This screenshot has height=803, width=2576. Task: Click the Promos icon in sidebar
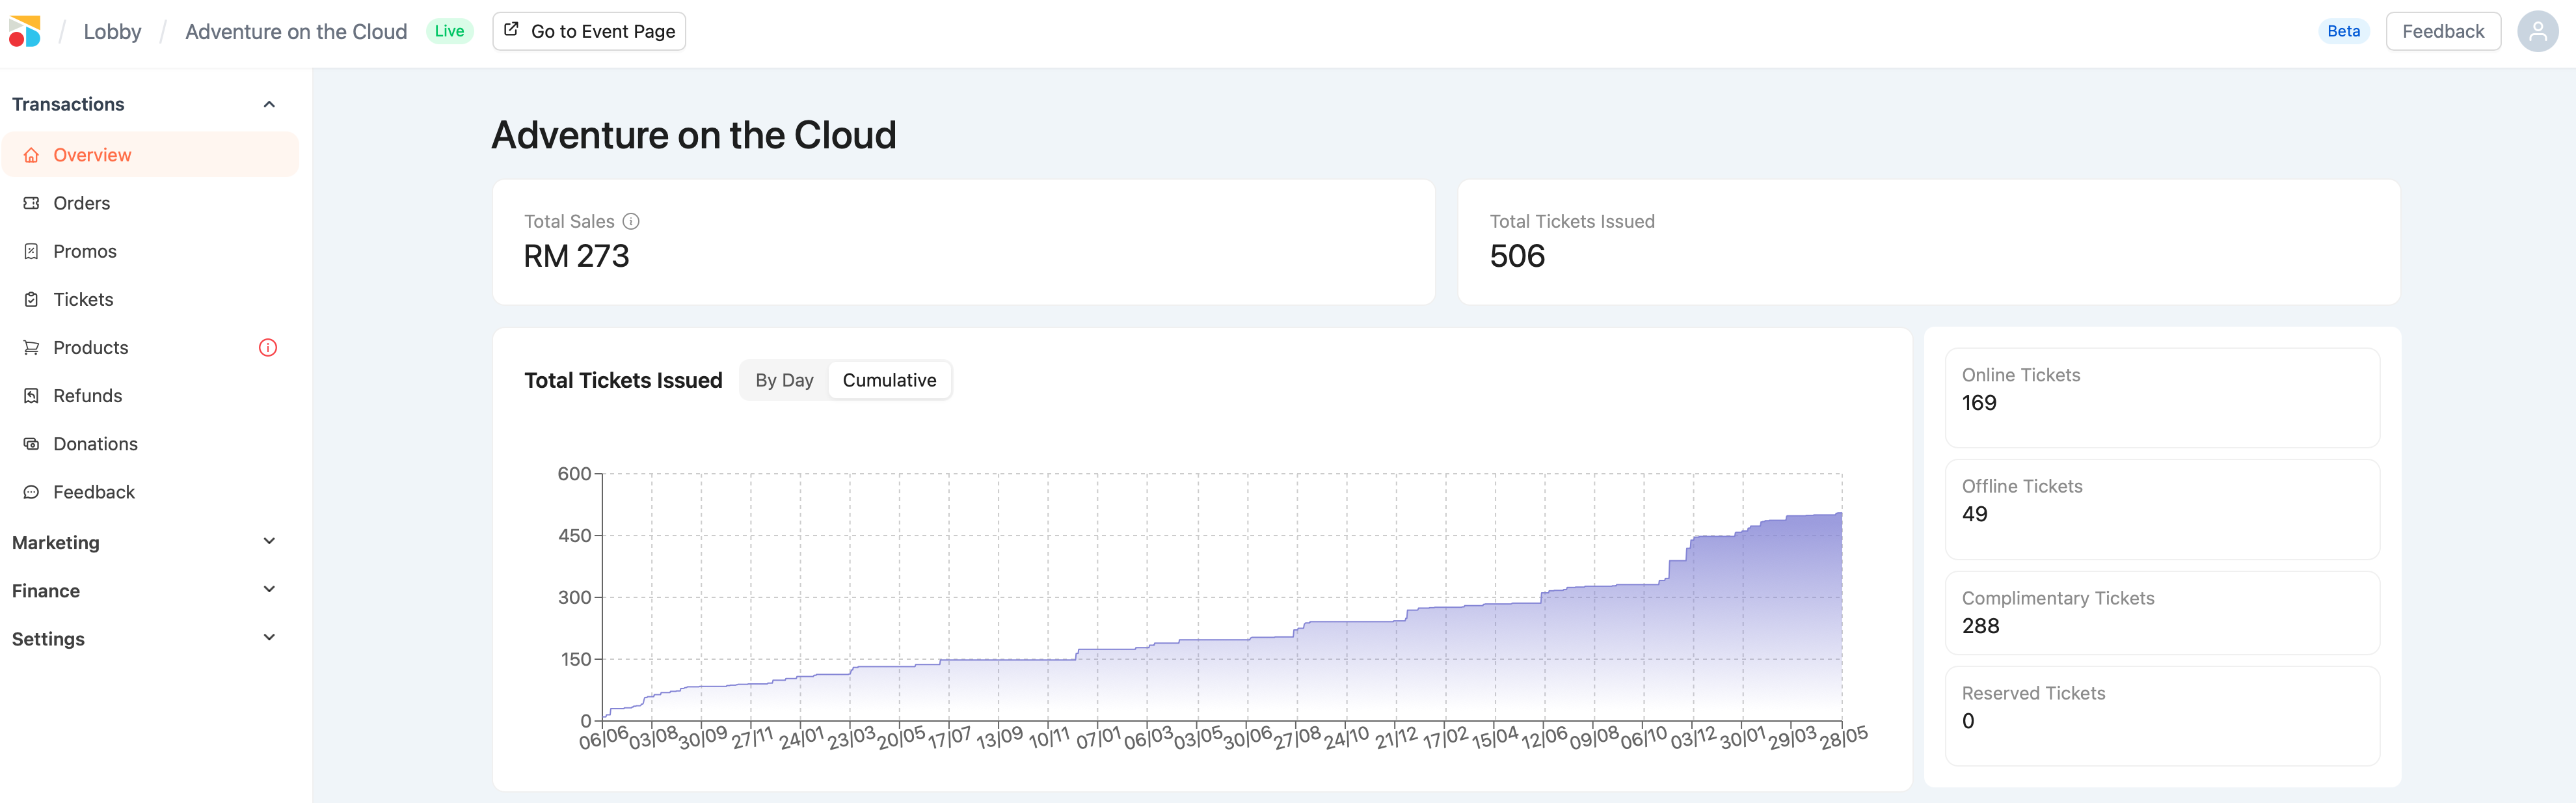click(31, 251)
